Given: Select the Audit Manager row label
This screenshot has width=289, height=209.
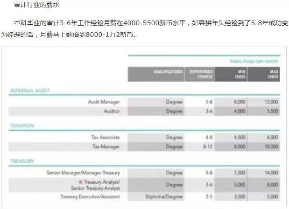Looking at the screenshot, I should 104,102.
